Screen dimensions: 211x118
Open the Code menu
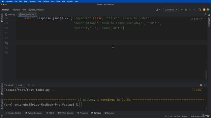tap(40, 1)
